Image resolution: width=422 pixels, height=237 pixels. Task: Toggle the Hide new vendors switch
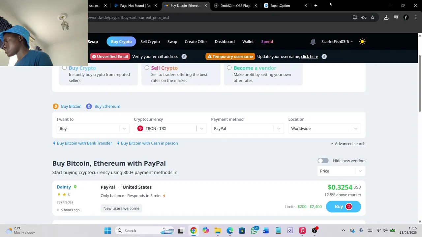[323, 161]
